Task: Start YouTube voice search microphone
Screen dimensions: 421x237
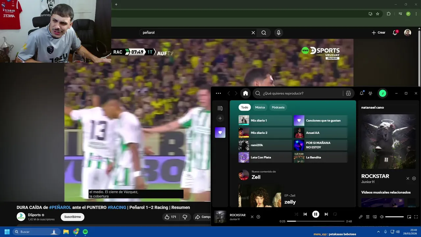Action: coord(279,33)
